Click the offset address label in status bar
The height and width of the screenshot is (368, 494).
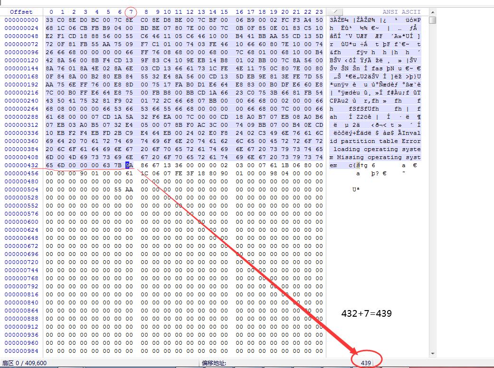[214, 363]
